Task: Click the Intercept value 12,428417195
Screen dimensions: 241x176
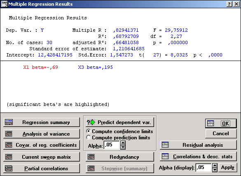Action: [x=55, y=55]
